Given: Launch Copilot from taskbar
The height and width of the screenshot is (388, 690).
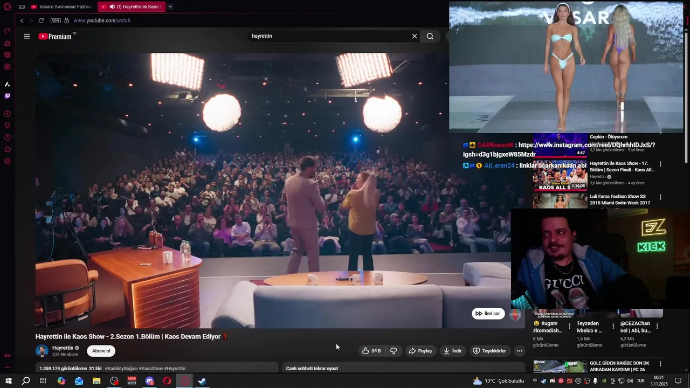Looking at the screenshot, I should tap(61, 381).
